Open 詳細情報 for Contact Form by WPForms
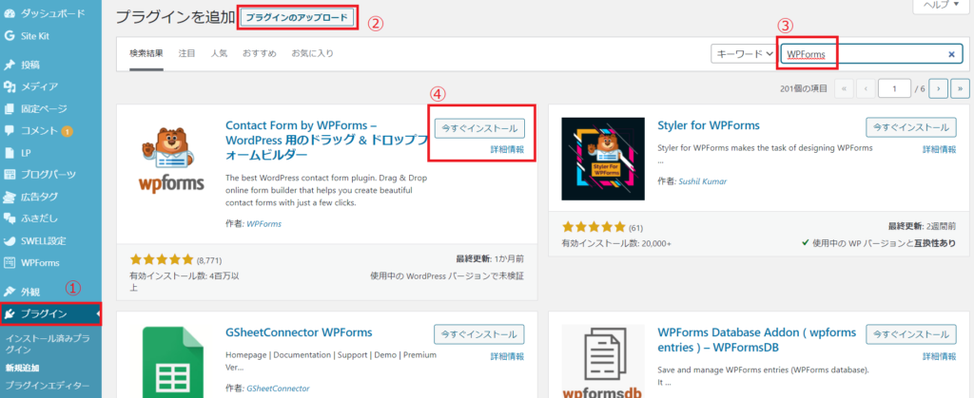This screenshot has height=398, width=974. click(x=507, y=149)
